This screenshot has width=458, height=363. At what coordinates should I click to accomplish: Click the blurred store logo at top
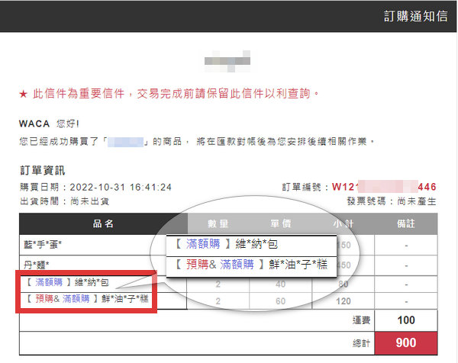227,61
